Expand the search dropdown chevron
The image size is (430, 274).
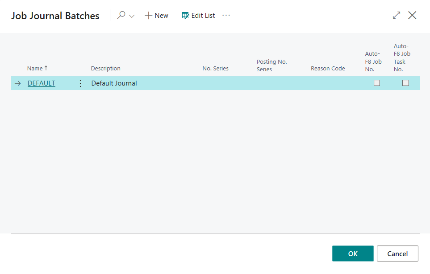point(132,16)
